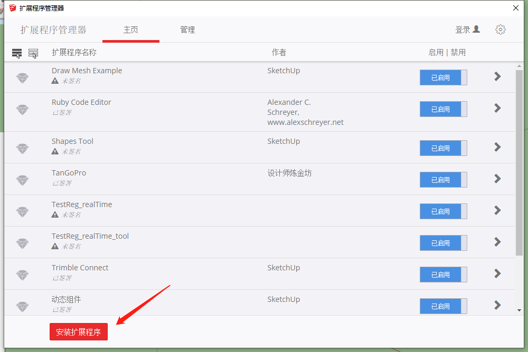Select the Draw Mesh Example name
The image size is (528, 352).
pos(87,71)
